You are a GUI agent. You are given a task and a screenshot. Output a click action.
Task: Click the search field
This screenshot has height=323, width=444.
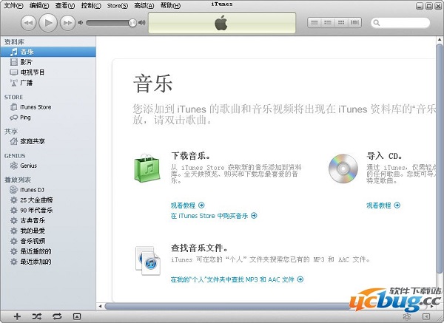(x=400, y=23)
